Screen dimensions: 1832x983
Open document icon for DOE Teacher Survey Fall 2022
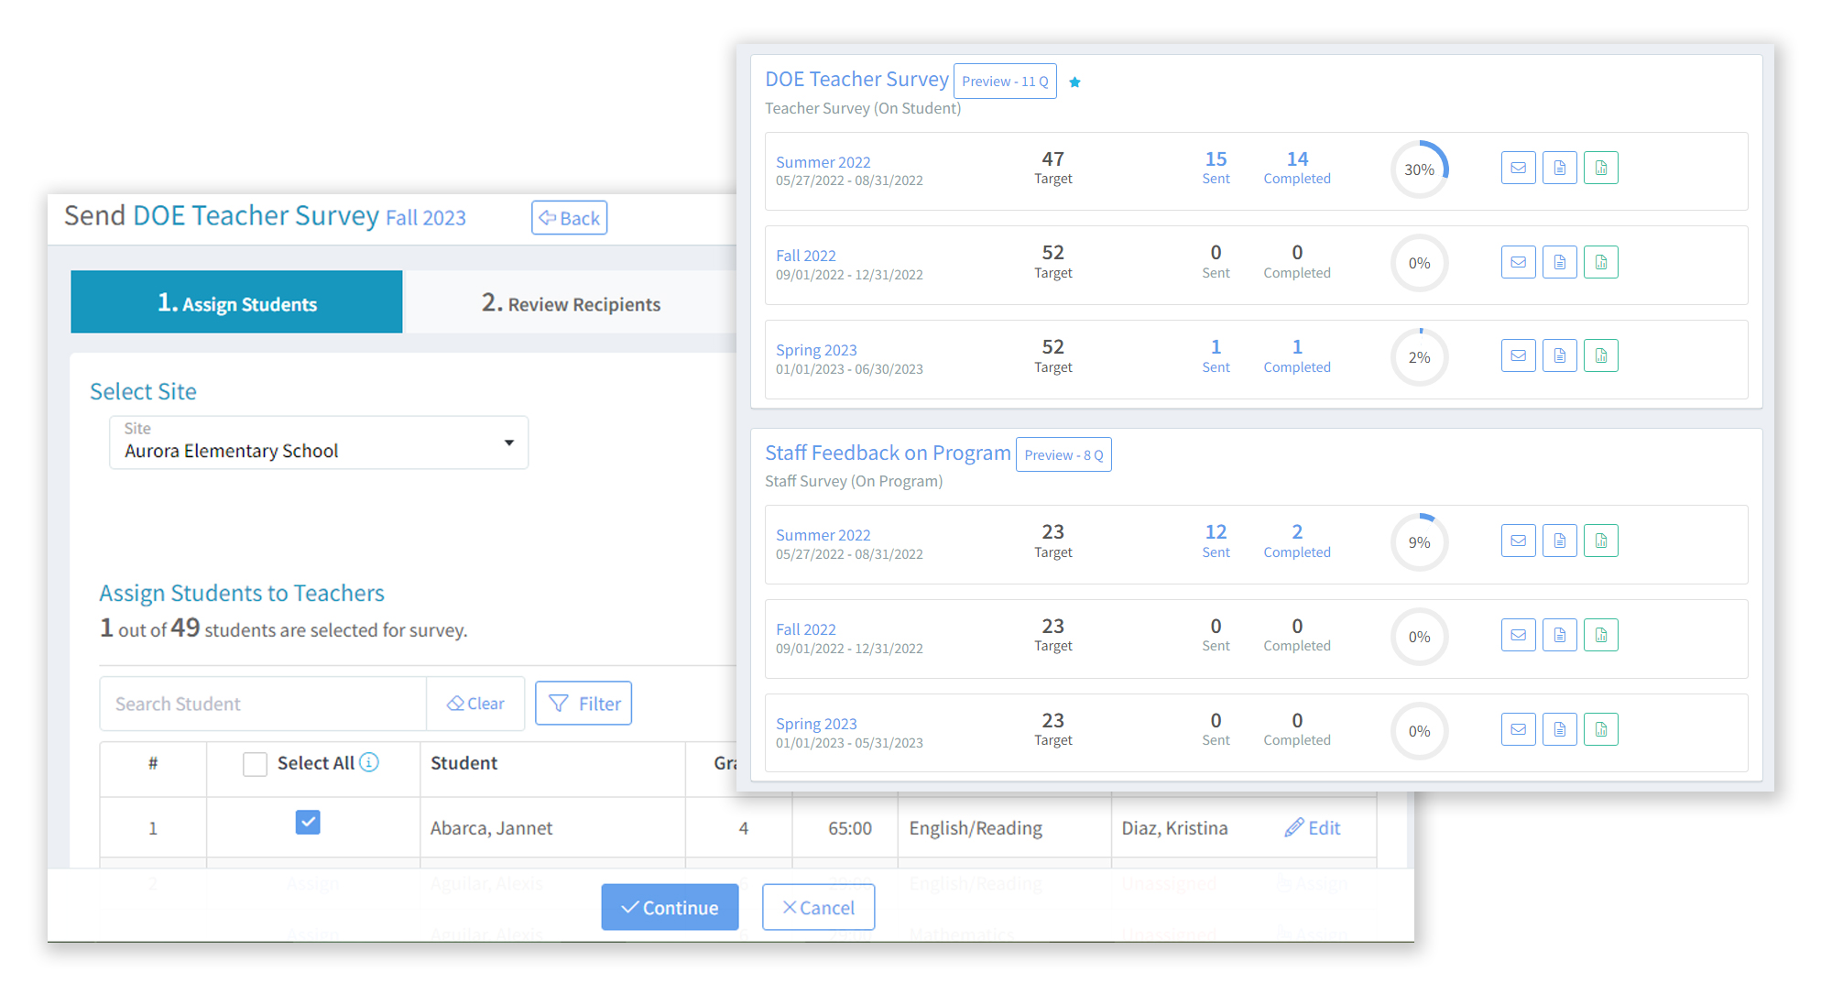coord(1559,263)
